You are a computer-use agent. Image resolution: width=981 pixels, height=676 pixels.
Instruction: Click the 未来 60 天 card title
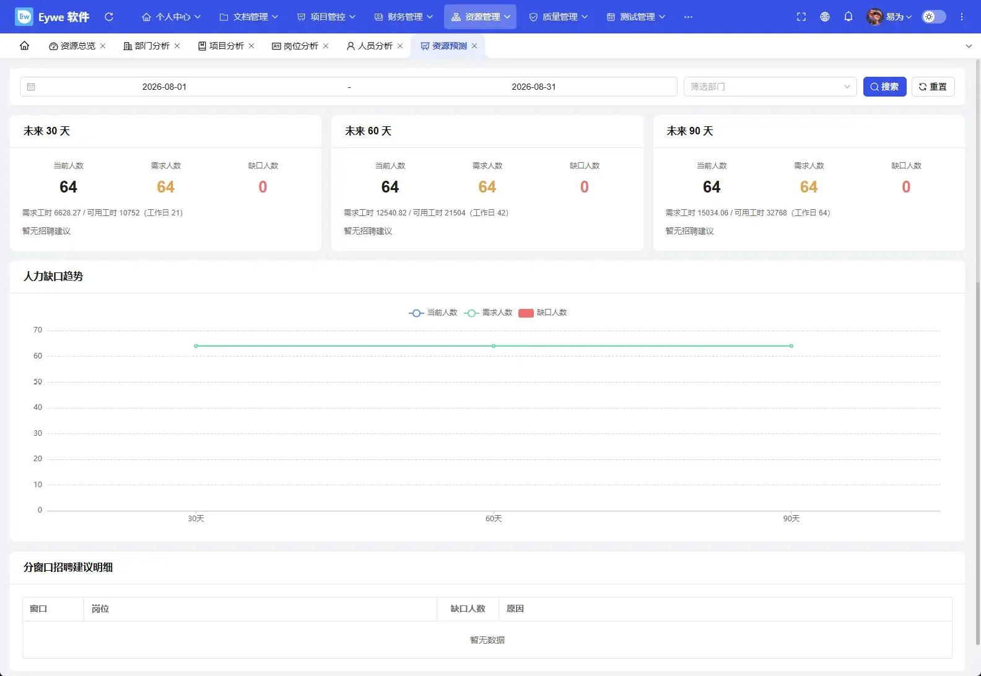368,131
